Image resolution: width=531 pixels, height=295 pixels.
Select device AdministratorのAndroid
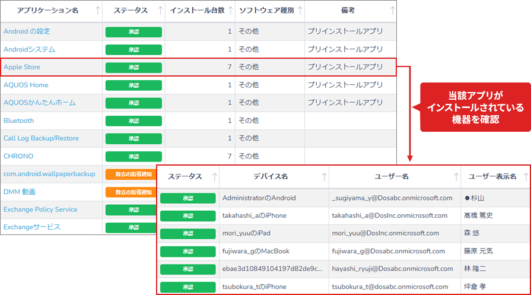click(259, 198)
